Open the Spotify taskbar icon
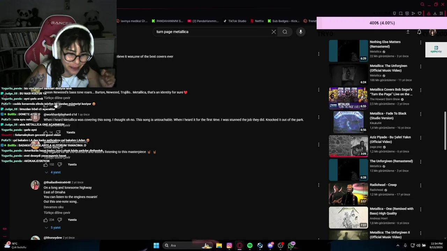The height and width of the screenshot is (251, 447). coord(250,245)
